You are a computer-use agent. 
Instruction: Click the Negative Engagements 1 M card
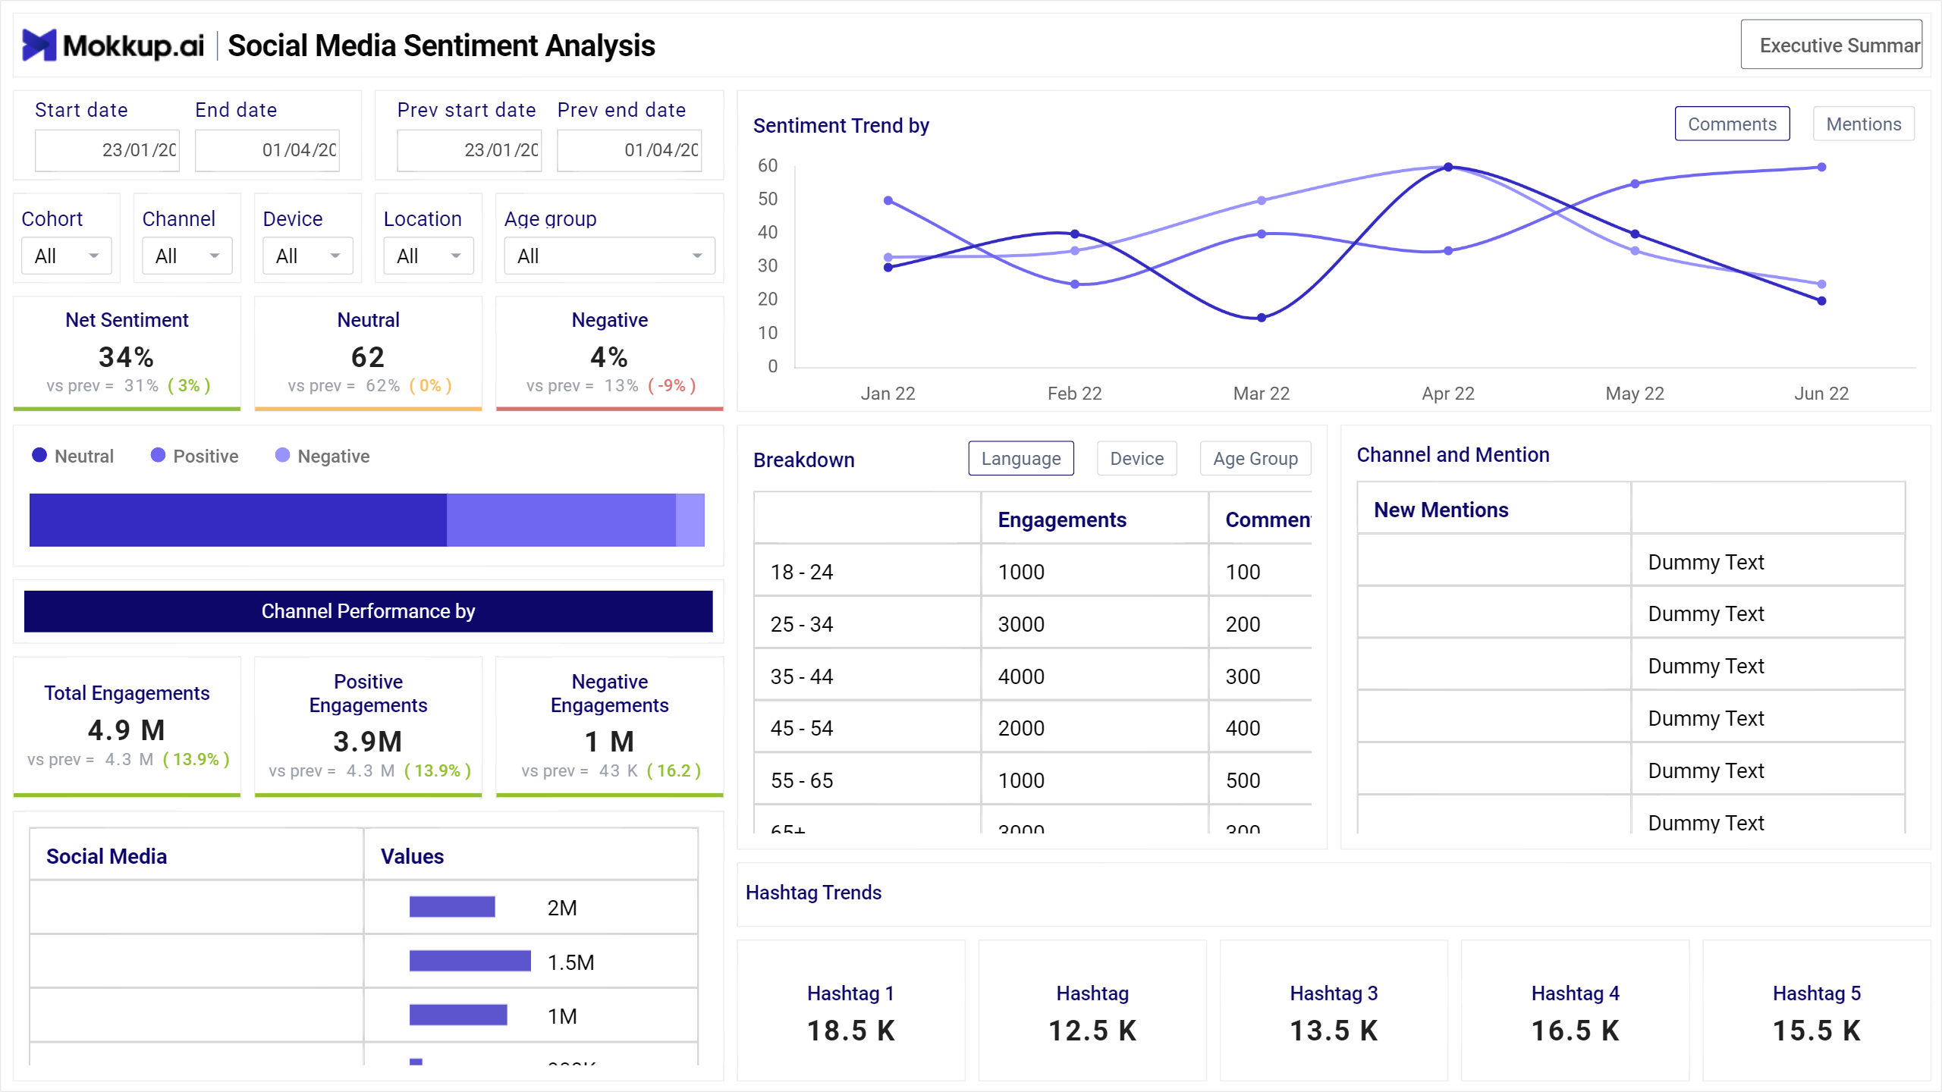[x=610, y=726]
